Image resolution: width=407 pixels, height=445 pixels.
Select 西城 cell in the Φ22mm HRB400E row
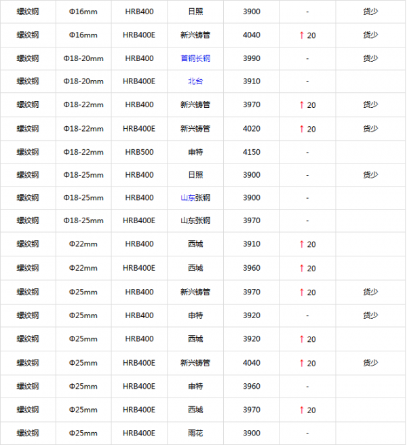195,268
